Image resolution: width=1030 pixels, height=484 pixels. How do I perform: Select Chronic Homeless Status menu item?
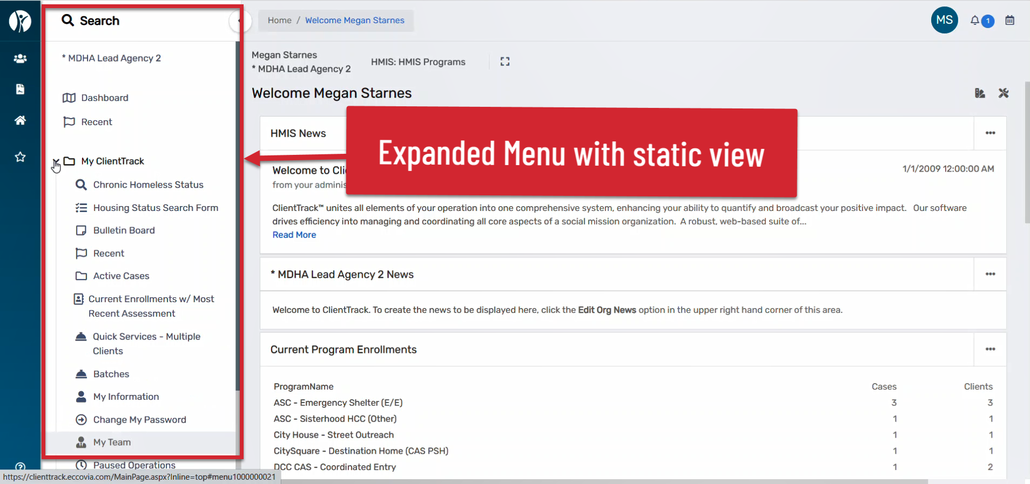148,185
